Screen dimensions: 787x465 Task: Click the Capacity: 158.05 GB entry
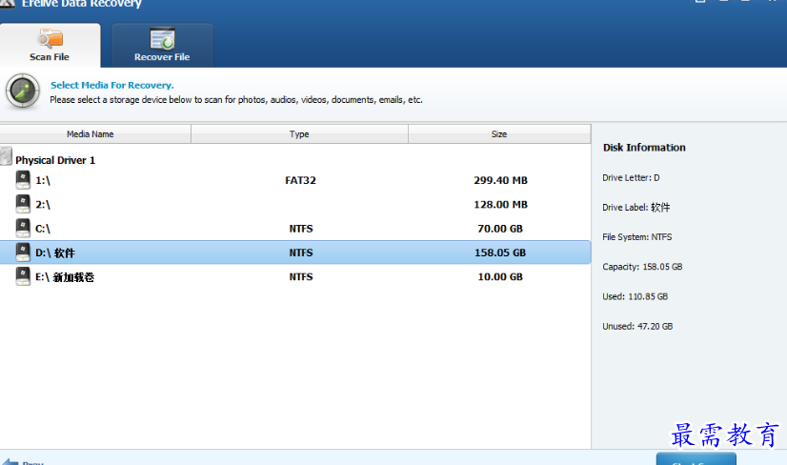[x=642, y=267]
